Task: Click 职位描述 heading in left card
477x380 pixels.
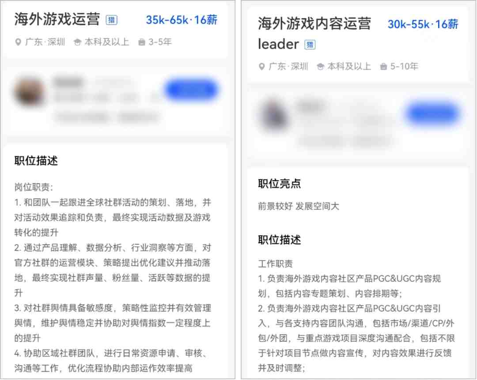Action: point(36,161)
